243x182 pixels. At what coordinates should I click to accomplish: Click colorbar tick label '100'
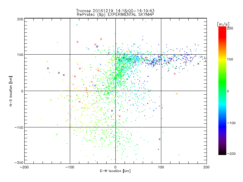[230, 59]
